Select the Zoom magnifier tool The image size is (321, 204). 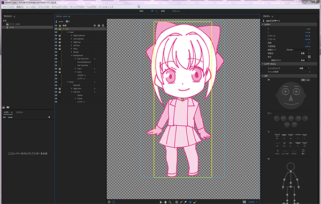coord(170,202)
